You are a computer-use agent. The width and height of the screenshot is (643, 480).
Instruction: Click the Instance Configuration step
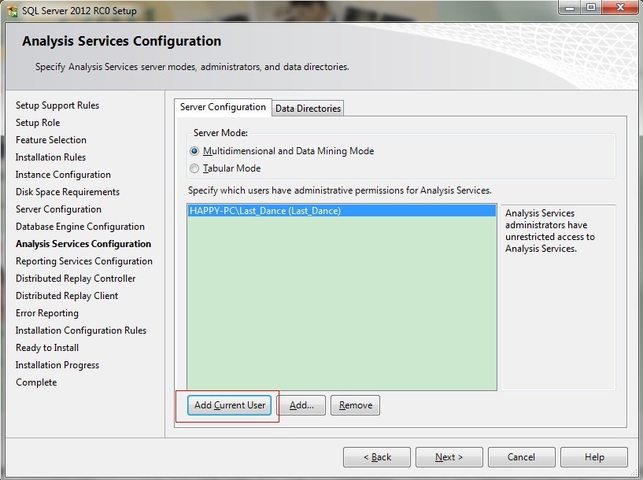coord(63,175)
